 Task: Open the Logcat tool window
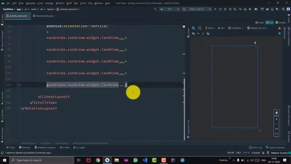tap(79, 148)
